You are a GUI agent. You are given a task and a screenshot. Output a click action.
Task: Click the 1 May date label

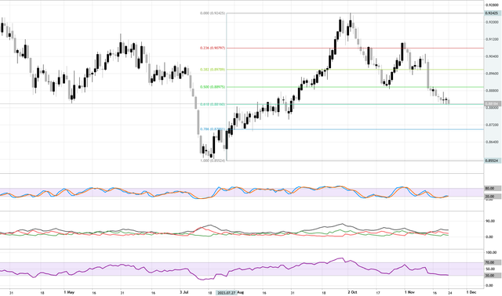coord(69,292)
